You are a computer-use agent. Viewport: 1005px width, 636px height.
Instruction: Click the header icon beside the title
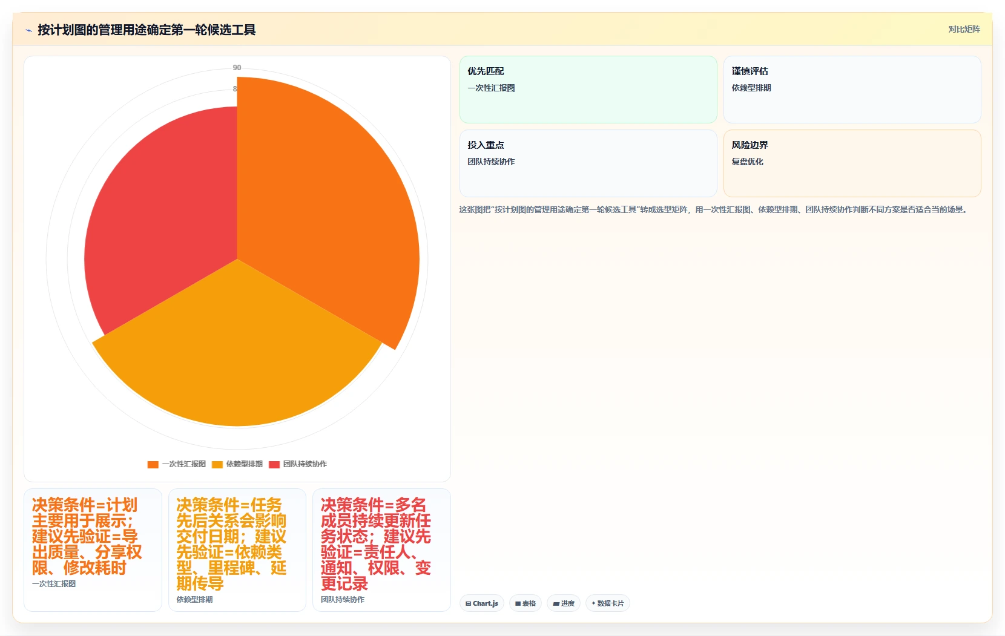click(x=28, y=30)
